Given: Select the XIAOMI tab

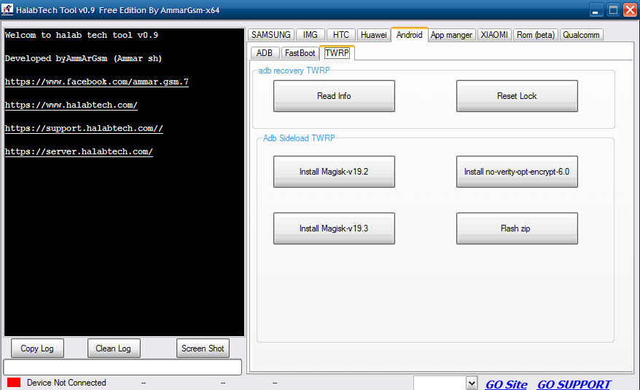Looking at the screenshot, I should pos(494,35).
